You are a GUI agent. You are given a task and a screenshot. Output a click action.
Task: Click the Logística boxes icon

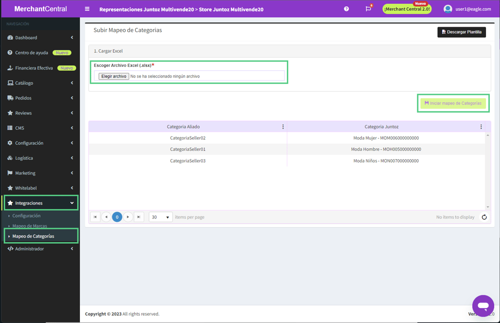click(x=10, y=158)
